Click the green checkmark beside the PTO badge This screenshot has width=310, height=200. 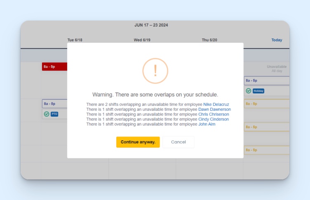(47, 114)
